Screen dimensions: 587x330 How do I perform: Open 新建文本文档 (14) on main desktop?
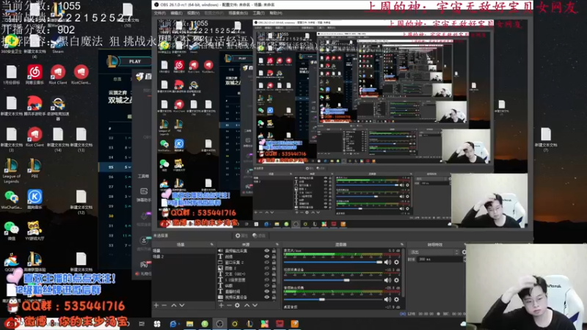coord(58,139)
